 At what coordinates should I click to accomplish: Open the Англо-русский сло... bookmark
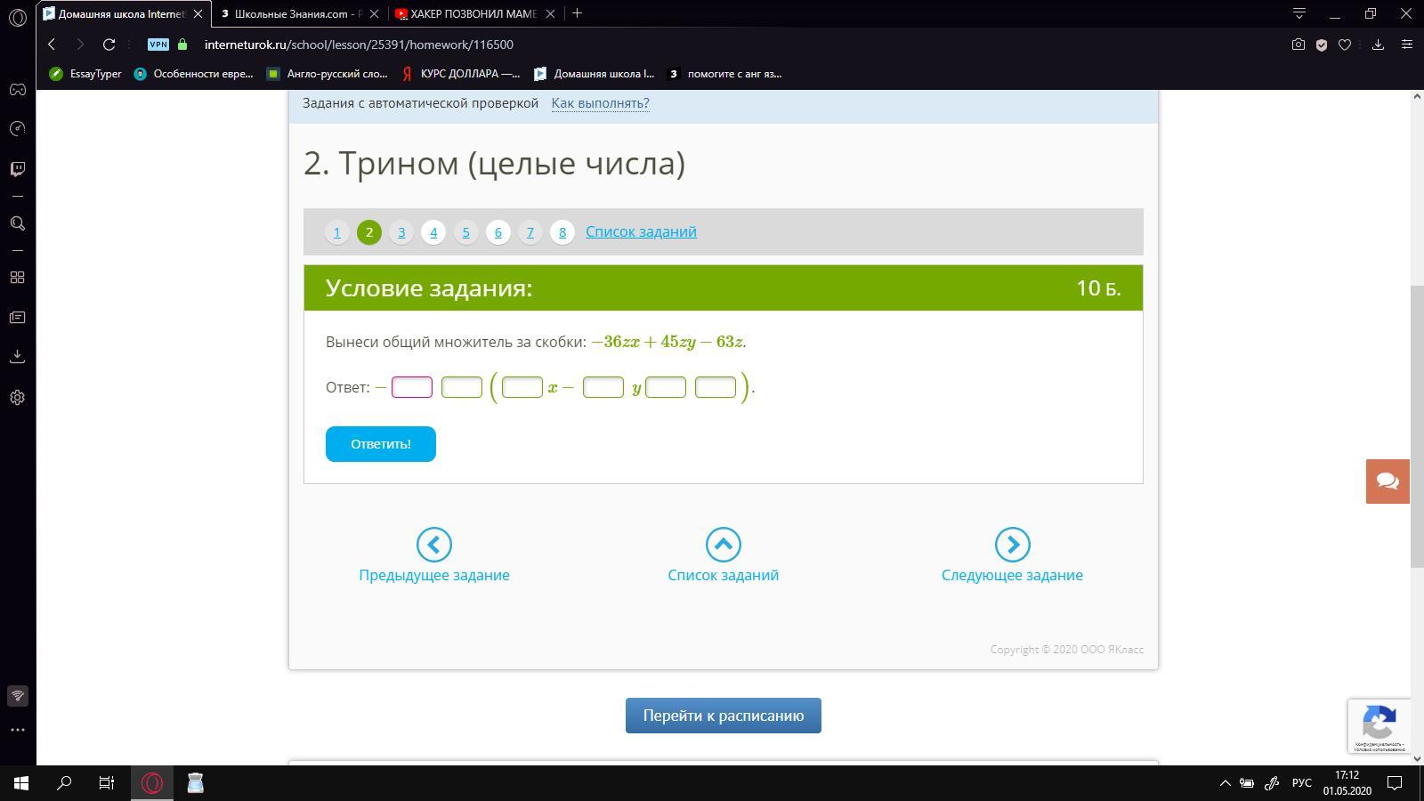pyautogui.click(x=328, y=74)
